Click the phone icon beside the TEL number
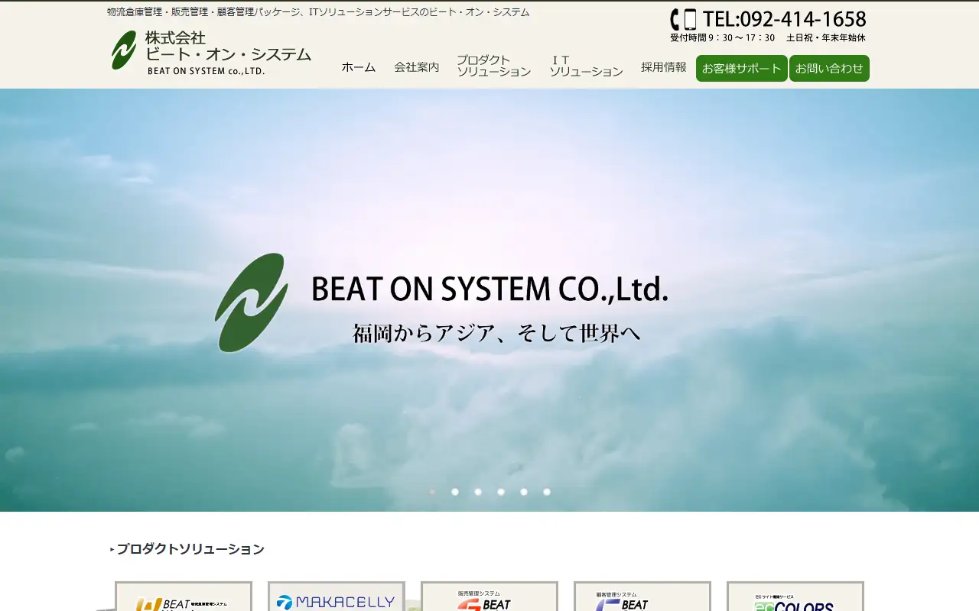The height and width of the screenshot is (611, 979). [684, 19]
